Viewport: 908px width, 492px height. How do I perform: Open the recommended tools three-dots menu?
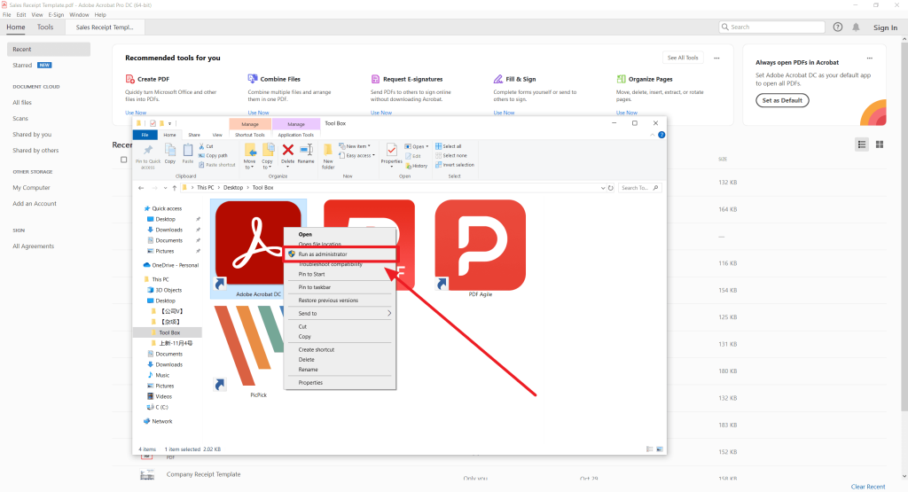click(x=716, y=58)
